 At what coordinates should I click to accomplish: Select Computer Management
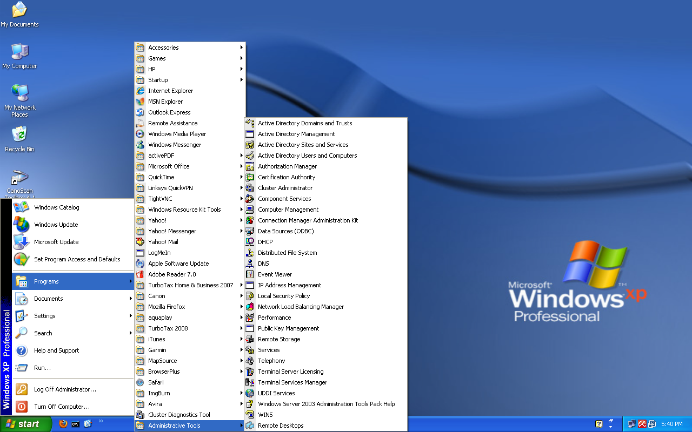click(x=325, y=210)
